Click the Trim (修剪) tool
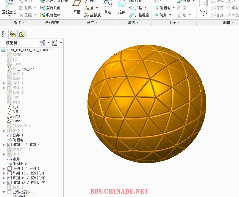Viewport: 239px width, 197px height. coord(217,8)
